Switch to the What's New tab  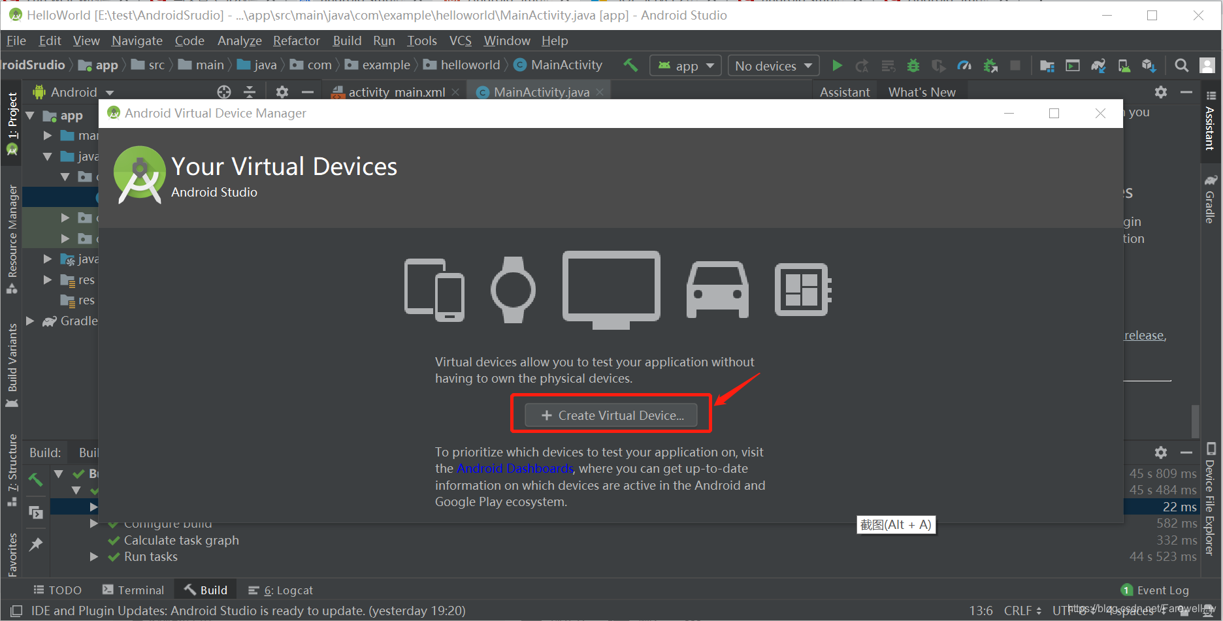point(922,92)
